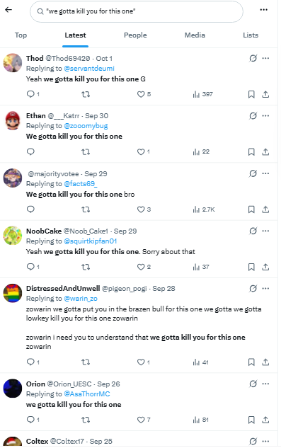This screenshot has height=448, width=281.
Task: Open Ethan's Mario profile avatar
Action: tap(13, 120)
